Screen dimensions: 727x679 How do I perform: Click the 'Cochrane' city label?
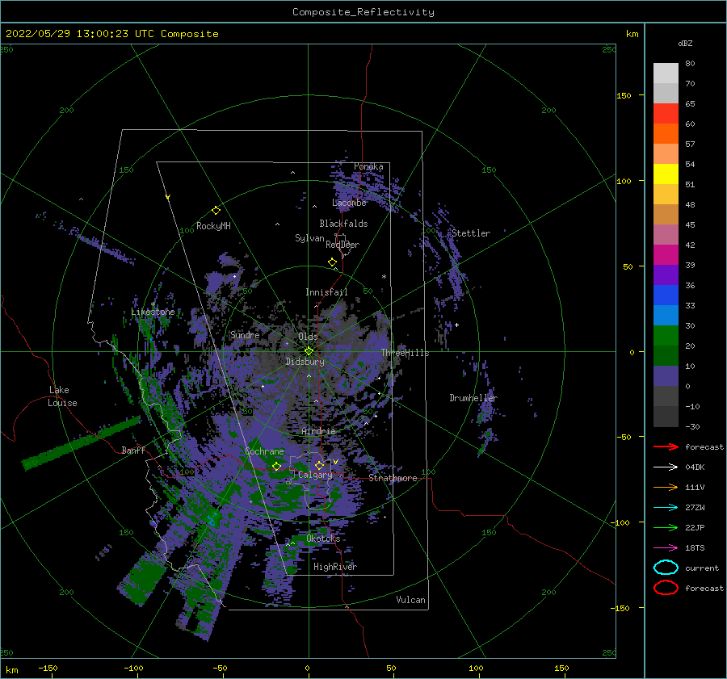click(264, 451)
